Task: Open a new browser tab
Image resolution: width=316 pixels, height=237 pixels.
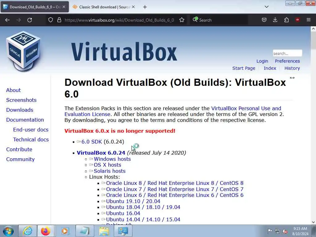Action: [145, 7]
